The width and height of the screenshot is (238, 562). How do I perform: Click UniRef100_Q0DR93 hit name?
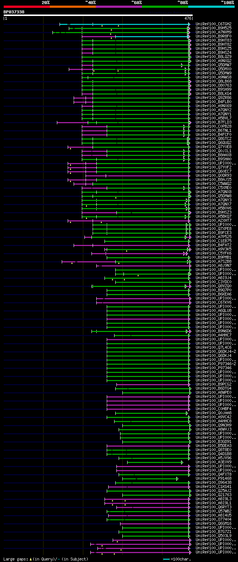[213, 175]
